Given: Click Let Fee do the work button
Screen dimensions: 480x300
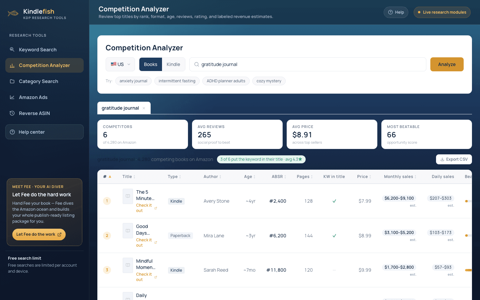Looking at the screenshot, I should (39, 234).
